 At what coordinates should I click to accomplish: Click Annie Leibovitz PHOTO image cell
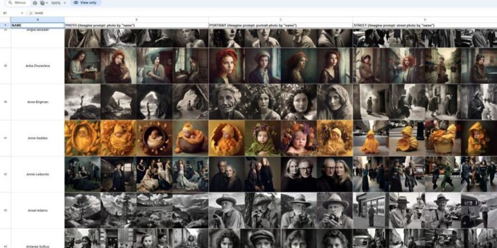[137, 175]
